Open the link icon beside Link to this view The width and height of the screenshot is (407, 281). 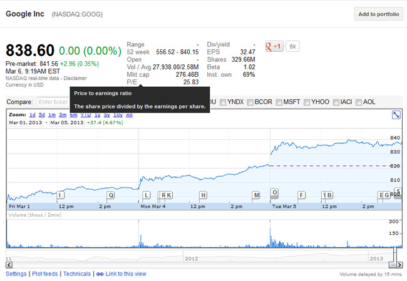[x=100, y=274]
